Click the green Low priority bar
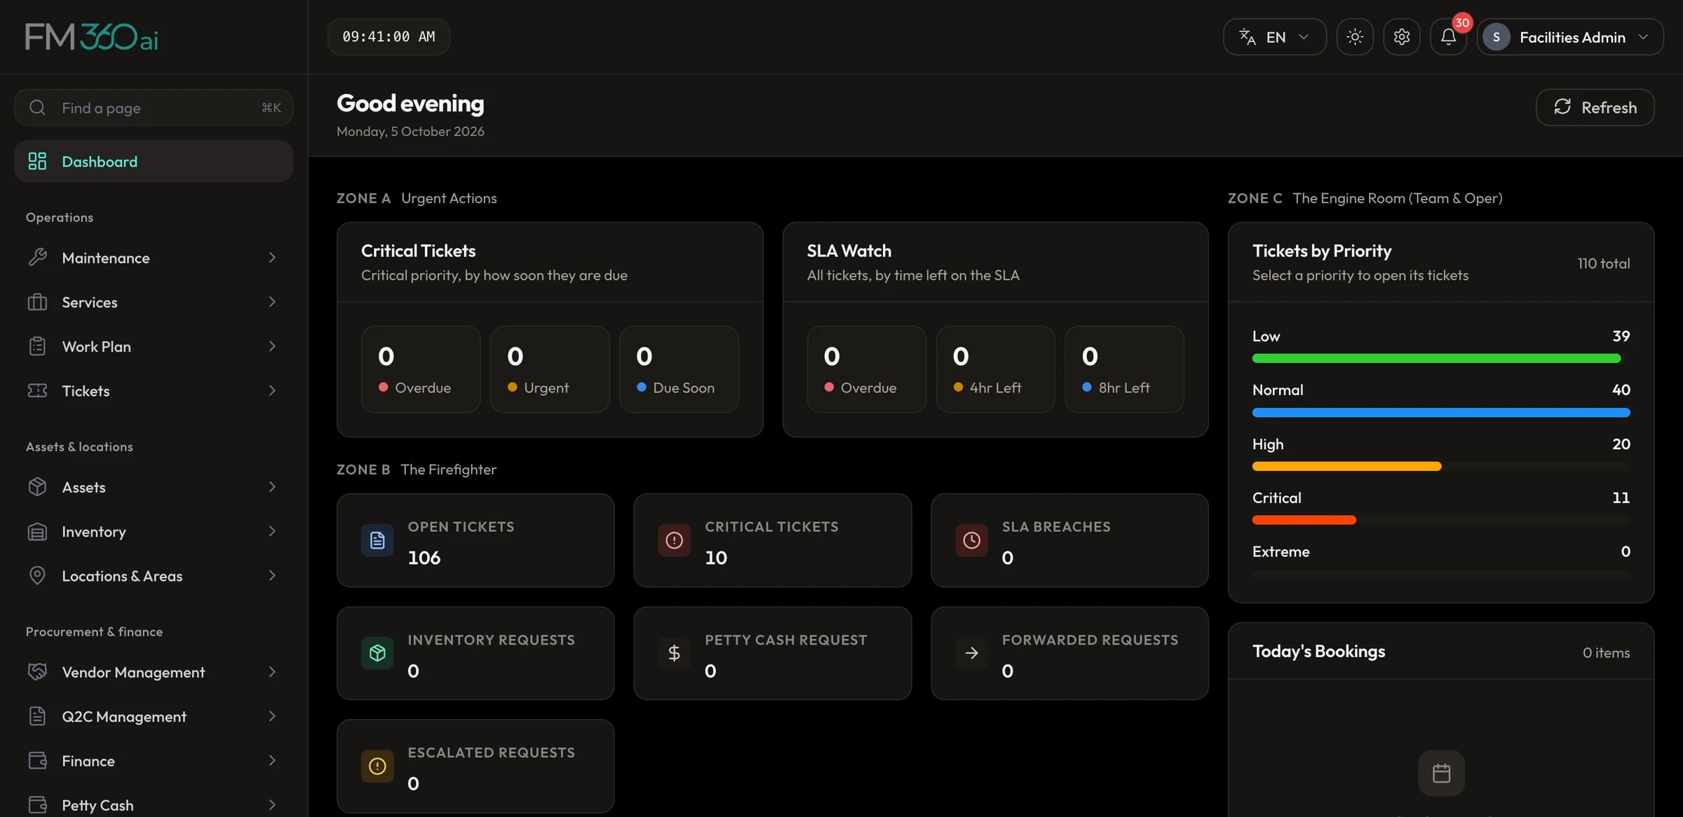The image size is (1683, 817). (1436, 359)
